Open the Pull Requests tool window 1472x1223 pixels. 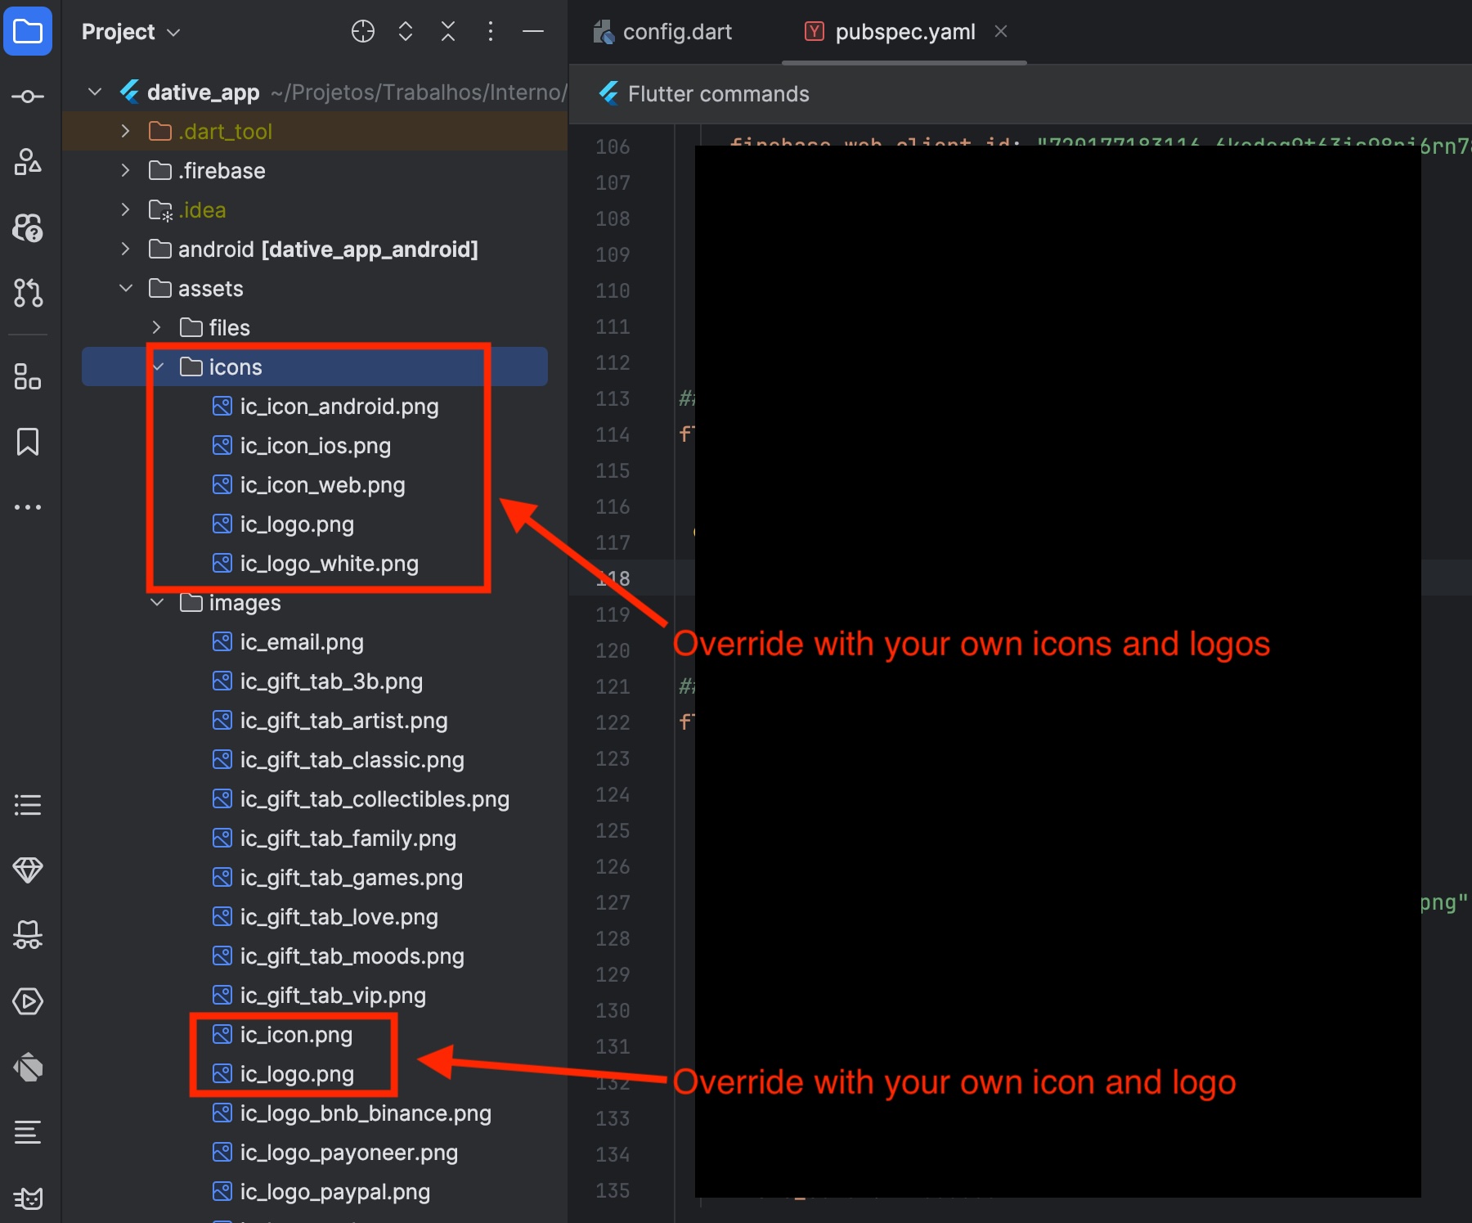click(x=28, y=293)
